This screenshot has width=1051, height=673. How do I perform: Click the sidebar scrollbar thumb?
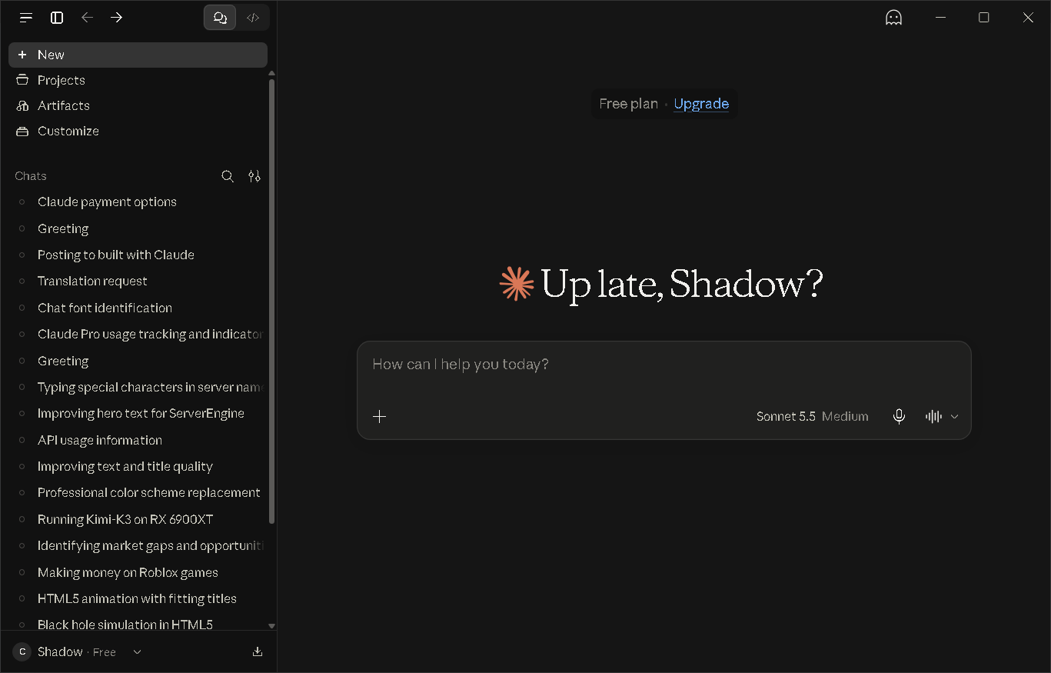click(271, 301)
